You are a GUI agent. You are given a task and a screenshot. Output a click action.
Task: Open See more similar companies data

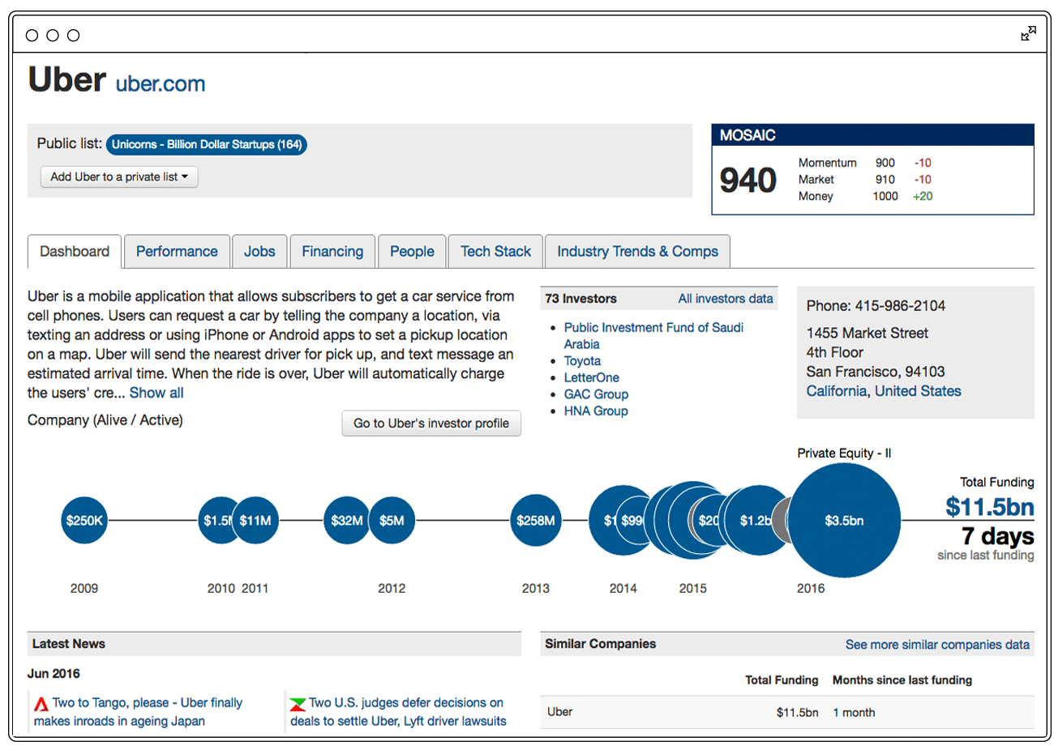click(937, 645)
